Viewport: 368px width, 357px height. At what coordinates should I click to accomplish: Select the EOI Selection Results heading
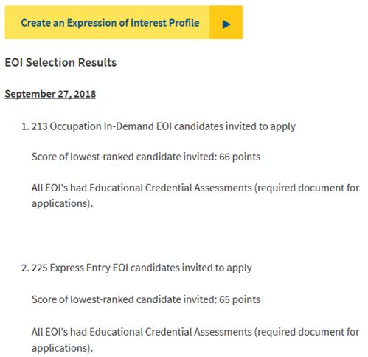60,62
